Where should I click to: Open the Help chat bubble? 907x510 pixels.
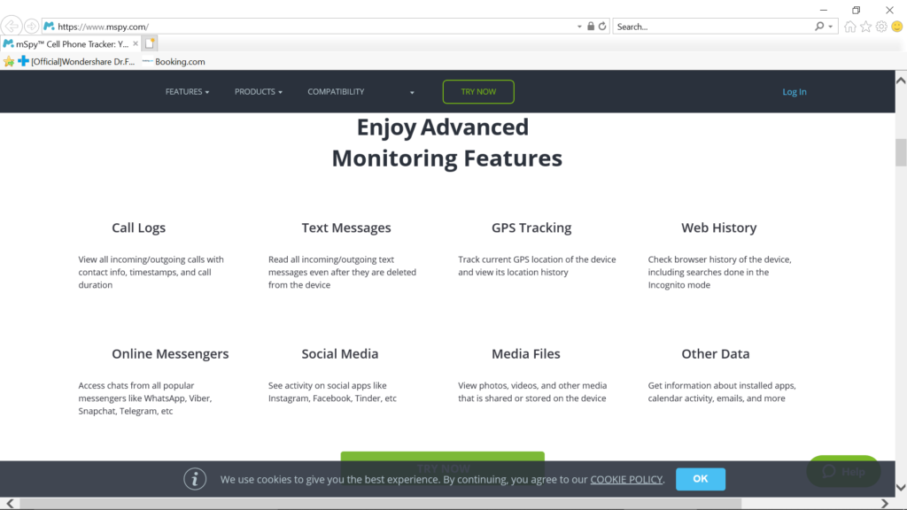pyautogui.click(x=842, y=471)
